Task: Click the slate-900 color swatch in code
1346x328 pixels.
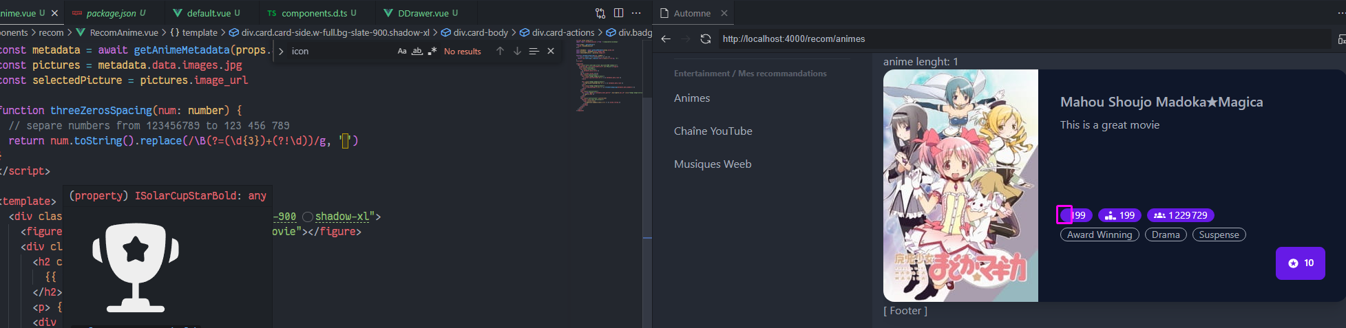Action: [x=308, y=217]
